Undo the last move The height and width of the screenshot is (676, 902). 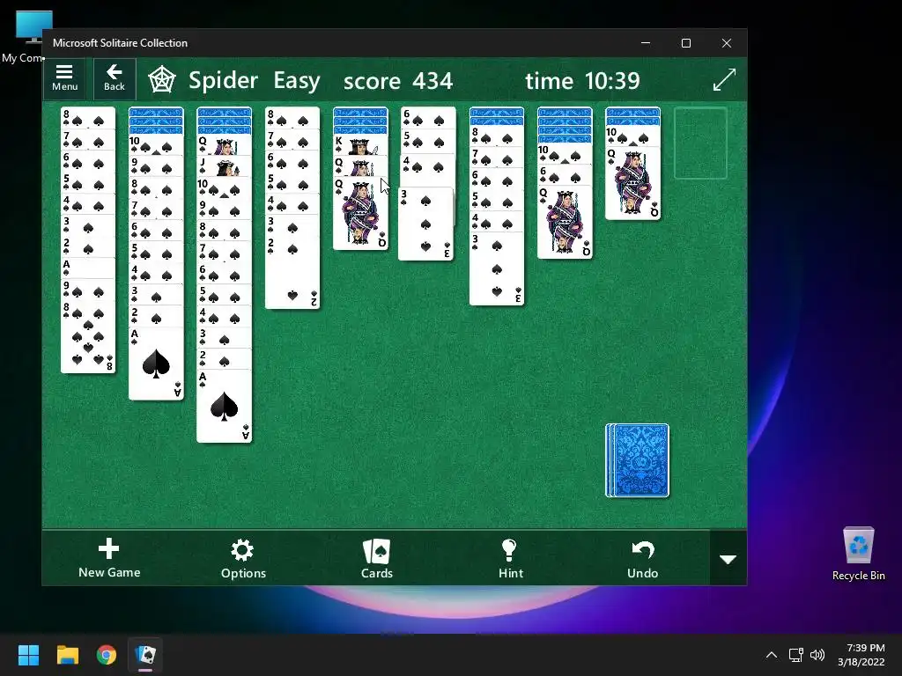pyautogui.click(x=642, y=558)
